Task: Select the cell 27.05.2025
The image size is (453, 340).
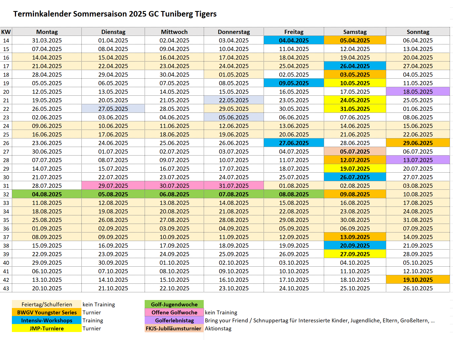Action: click(x=113, y=109)
